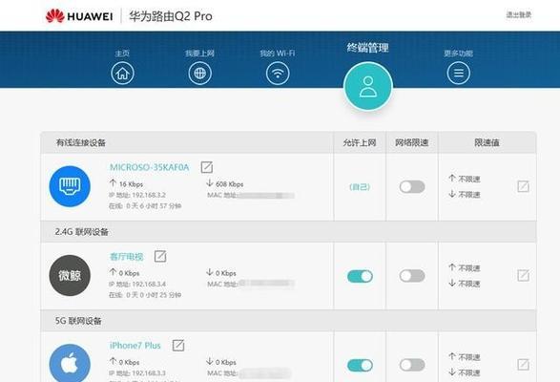Click the 2.4G 联网设备 section header

coord(81,232)
